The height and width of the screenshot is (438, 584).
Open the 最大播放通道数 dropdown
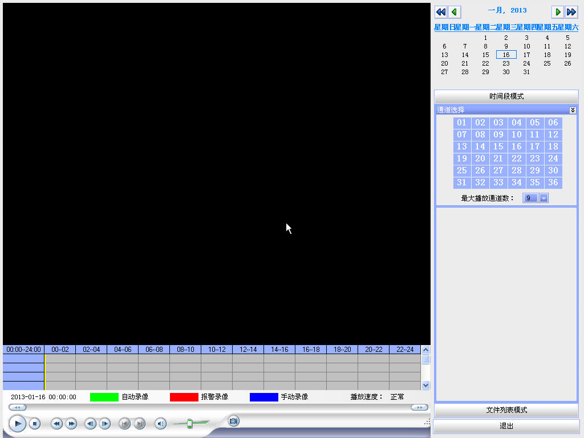pos(544,198)
